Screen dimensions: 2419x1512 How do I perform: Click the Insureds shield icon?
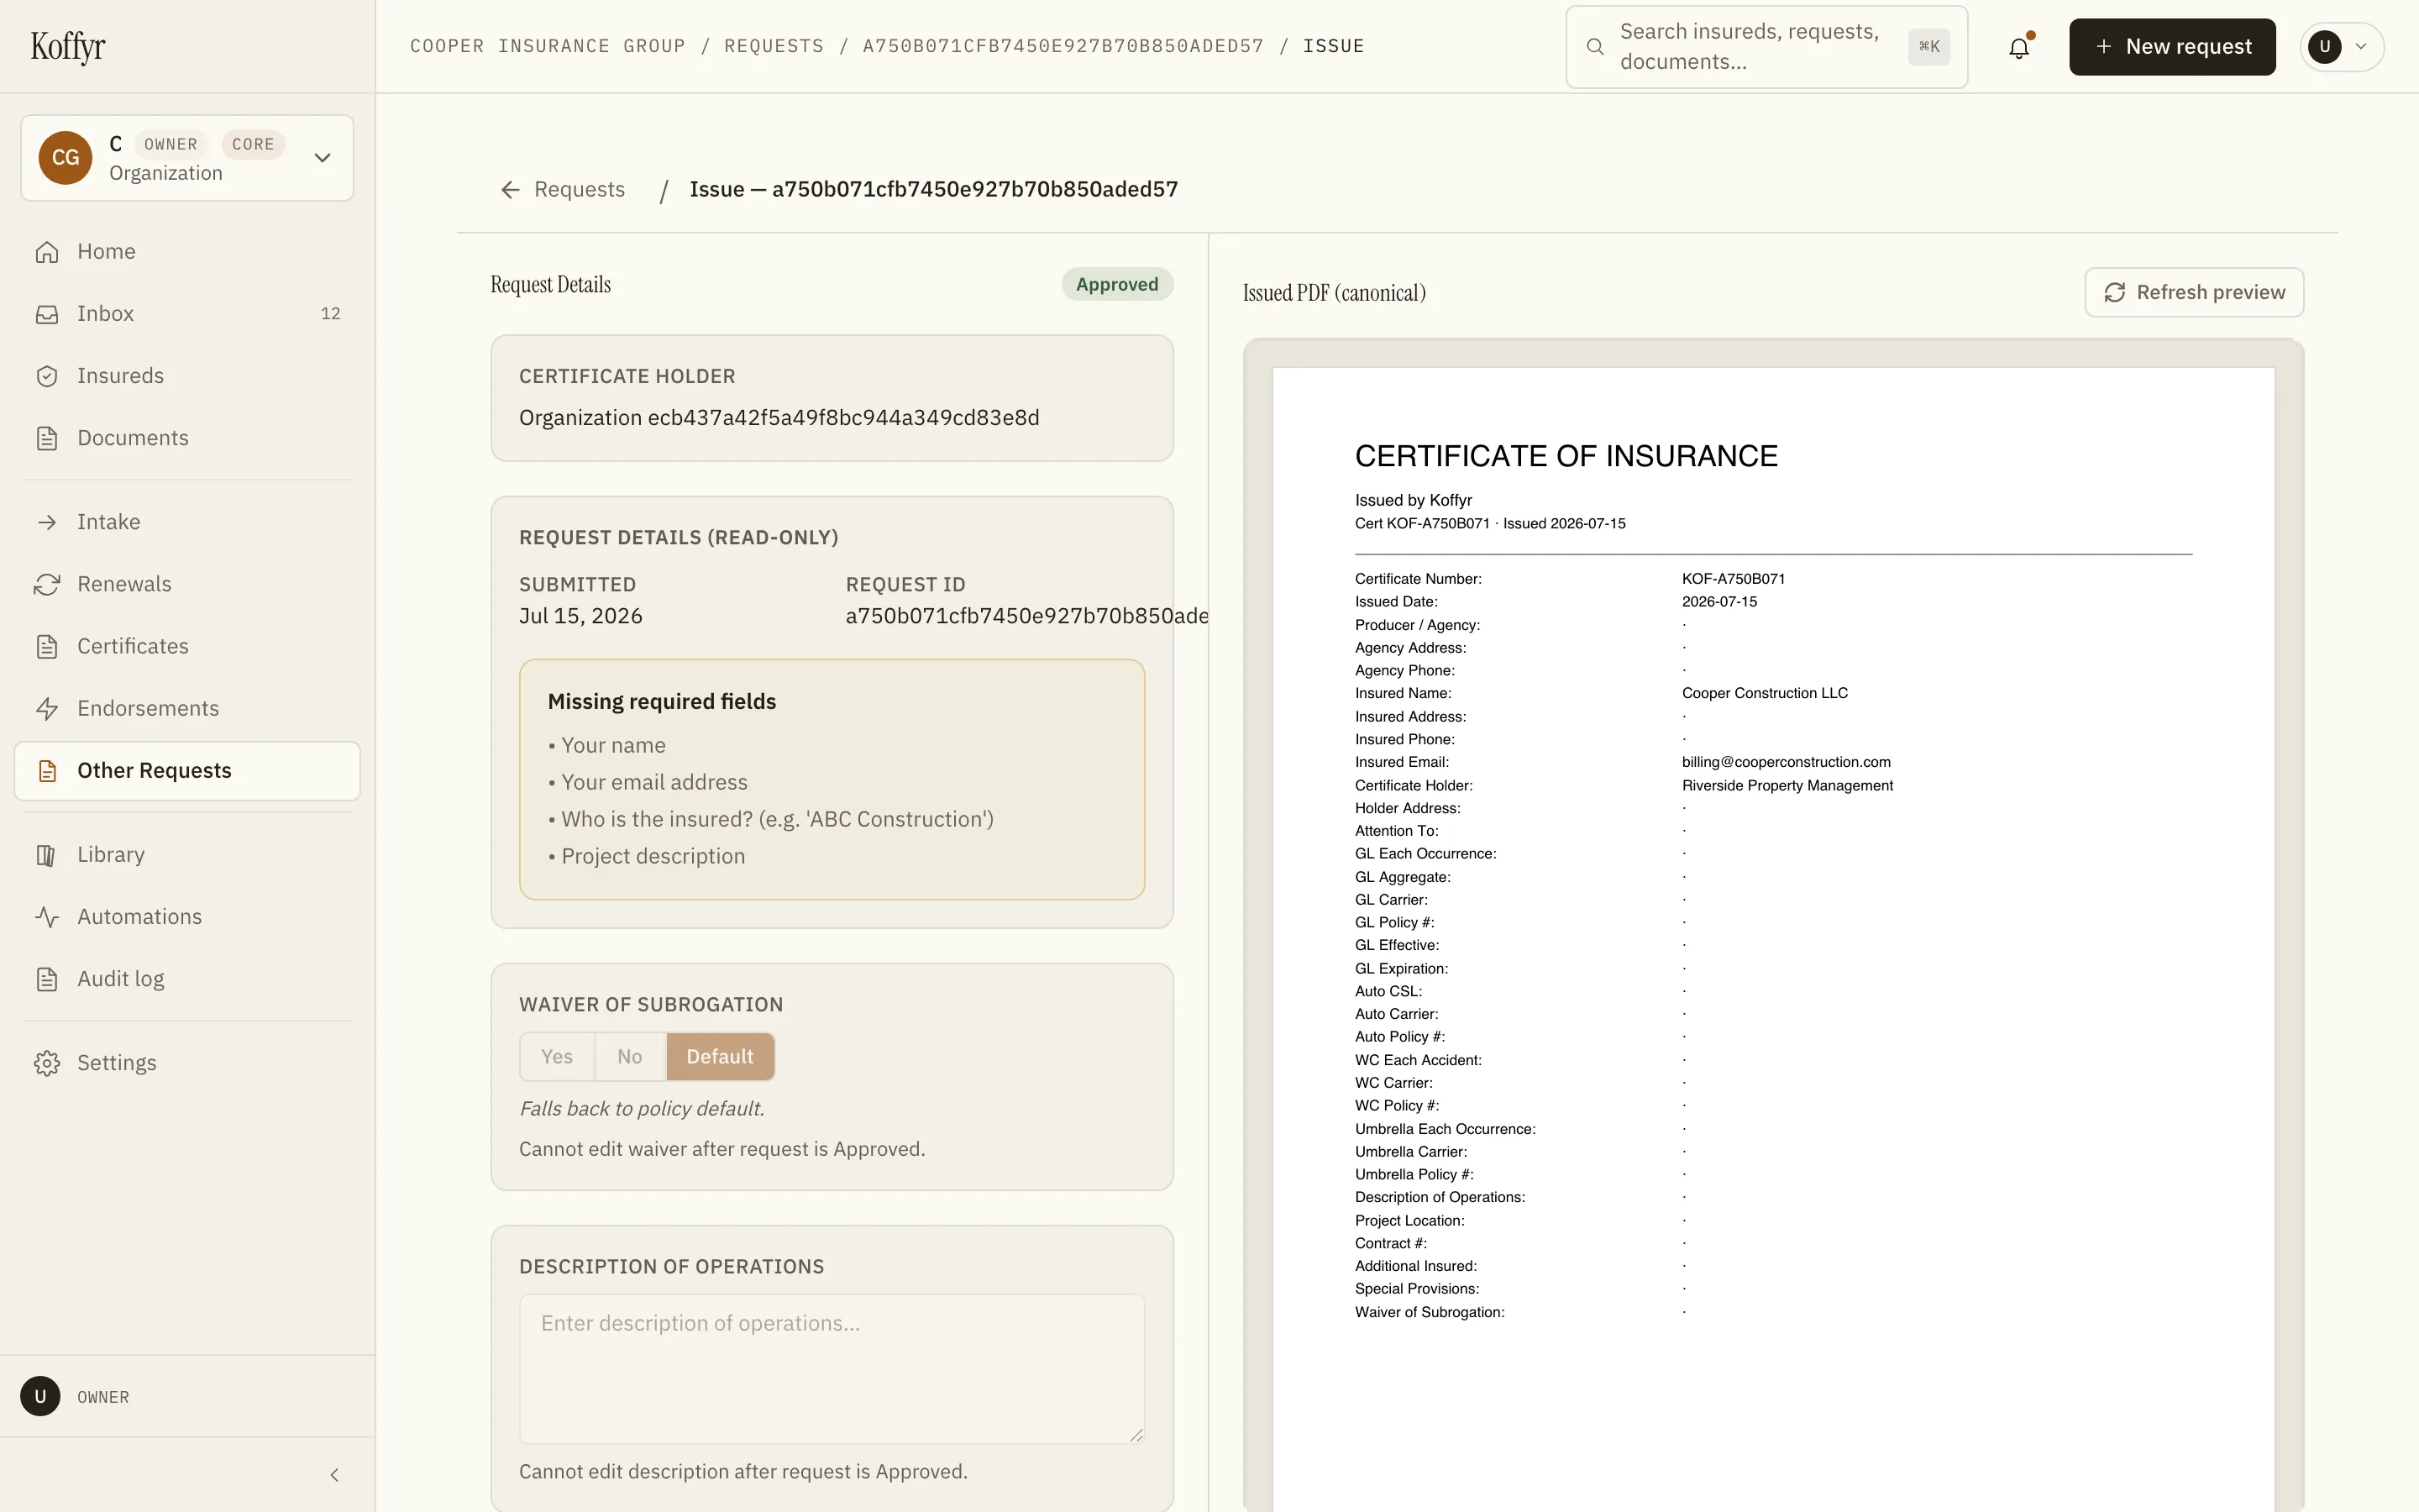[x=47, y=376]
